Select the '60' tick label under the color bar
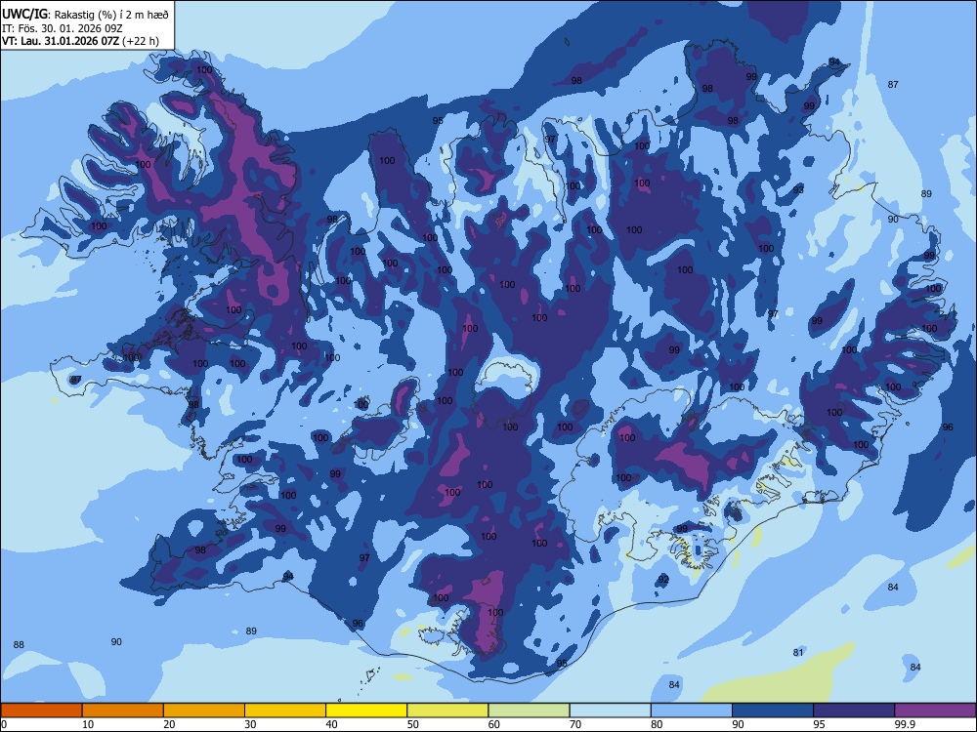This screenshot has height=732, width=977. point(494,724)
